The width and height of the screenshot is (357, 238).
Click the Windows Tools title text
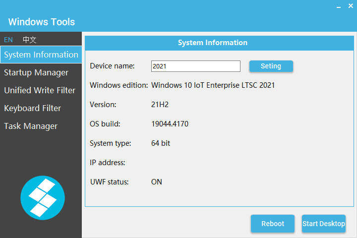42,22
